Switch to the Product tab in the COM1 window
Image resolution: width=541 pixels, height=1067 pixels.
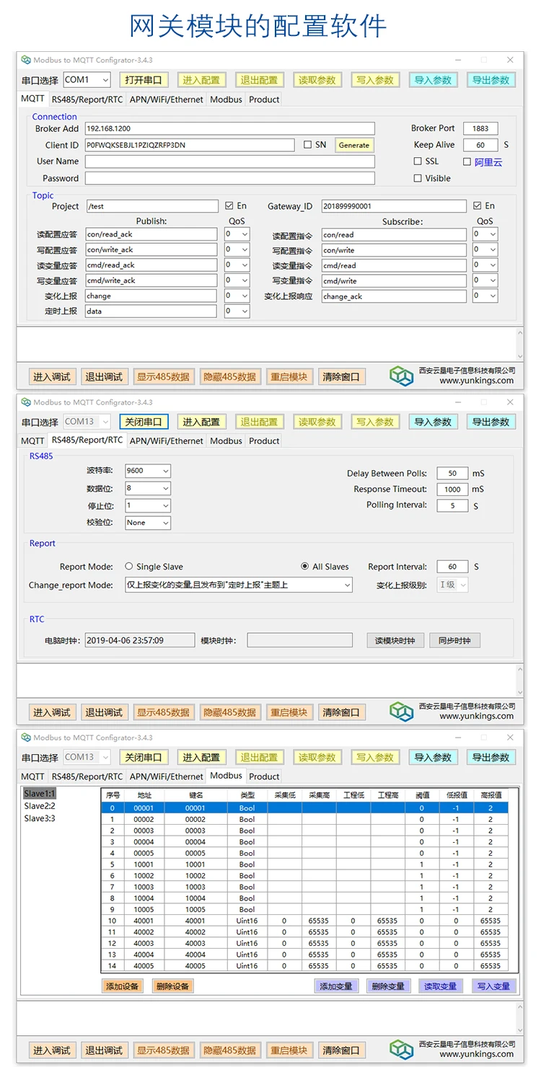(x=264, y=99)
